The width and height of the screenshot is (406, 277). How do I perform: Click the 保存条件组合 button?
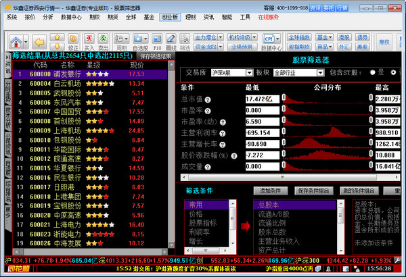click(x=313, y=191)
